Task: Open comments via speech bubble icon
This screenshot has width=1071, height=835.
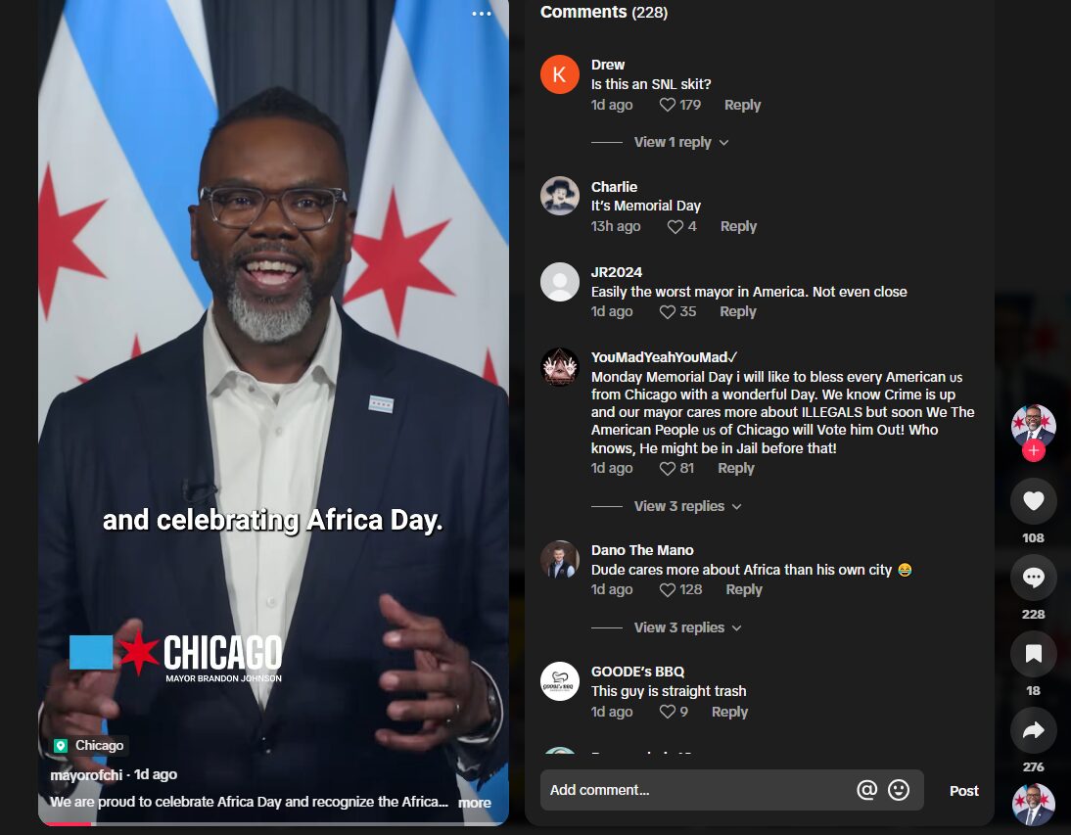Action: coord(1033,578)
